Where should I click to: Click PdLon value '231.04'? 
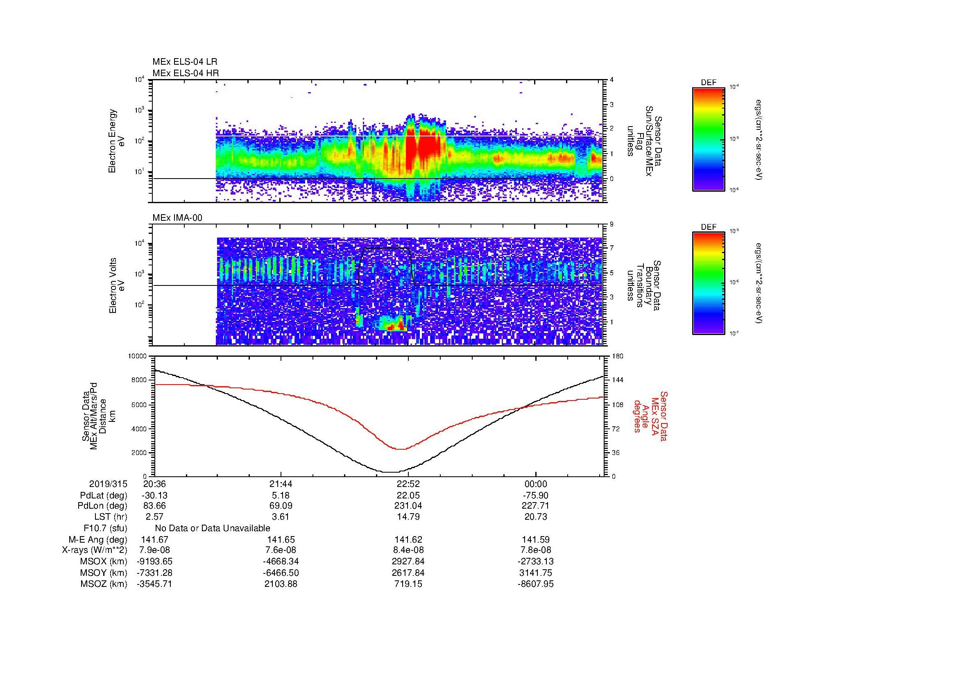[408, 506]
